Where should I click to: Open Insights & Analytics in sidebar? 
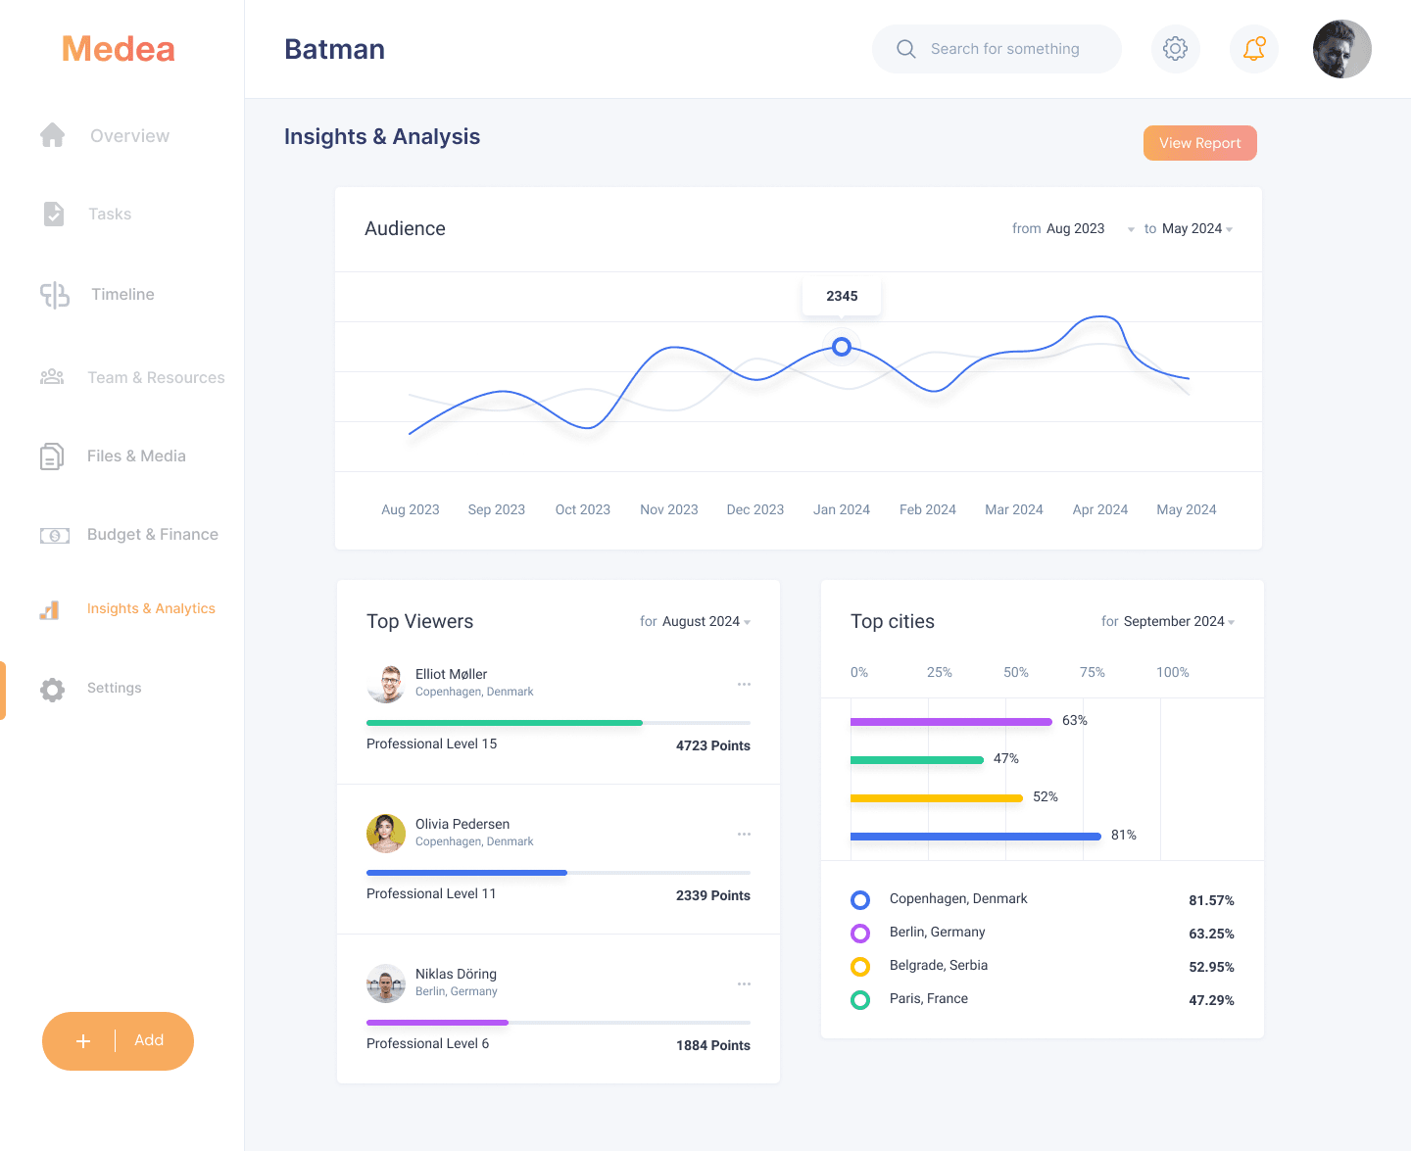tap(151, 608)
